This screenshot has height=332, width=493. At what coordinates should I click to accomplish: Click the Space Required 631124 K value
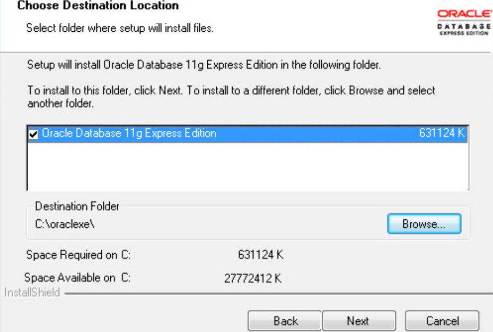click(x=261, y=254)
